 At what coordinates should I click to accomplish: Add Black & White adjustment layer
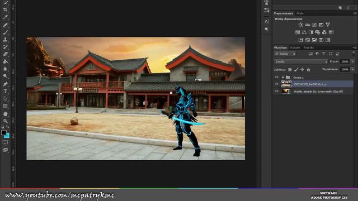click(x=311, y=32)
